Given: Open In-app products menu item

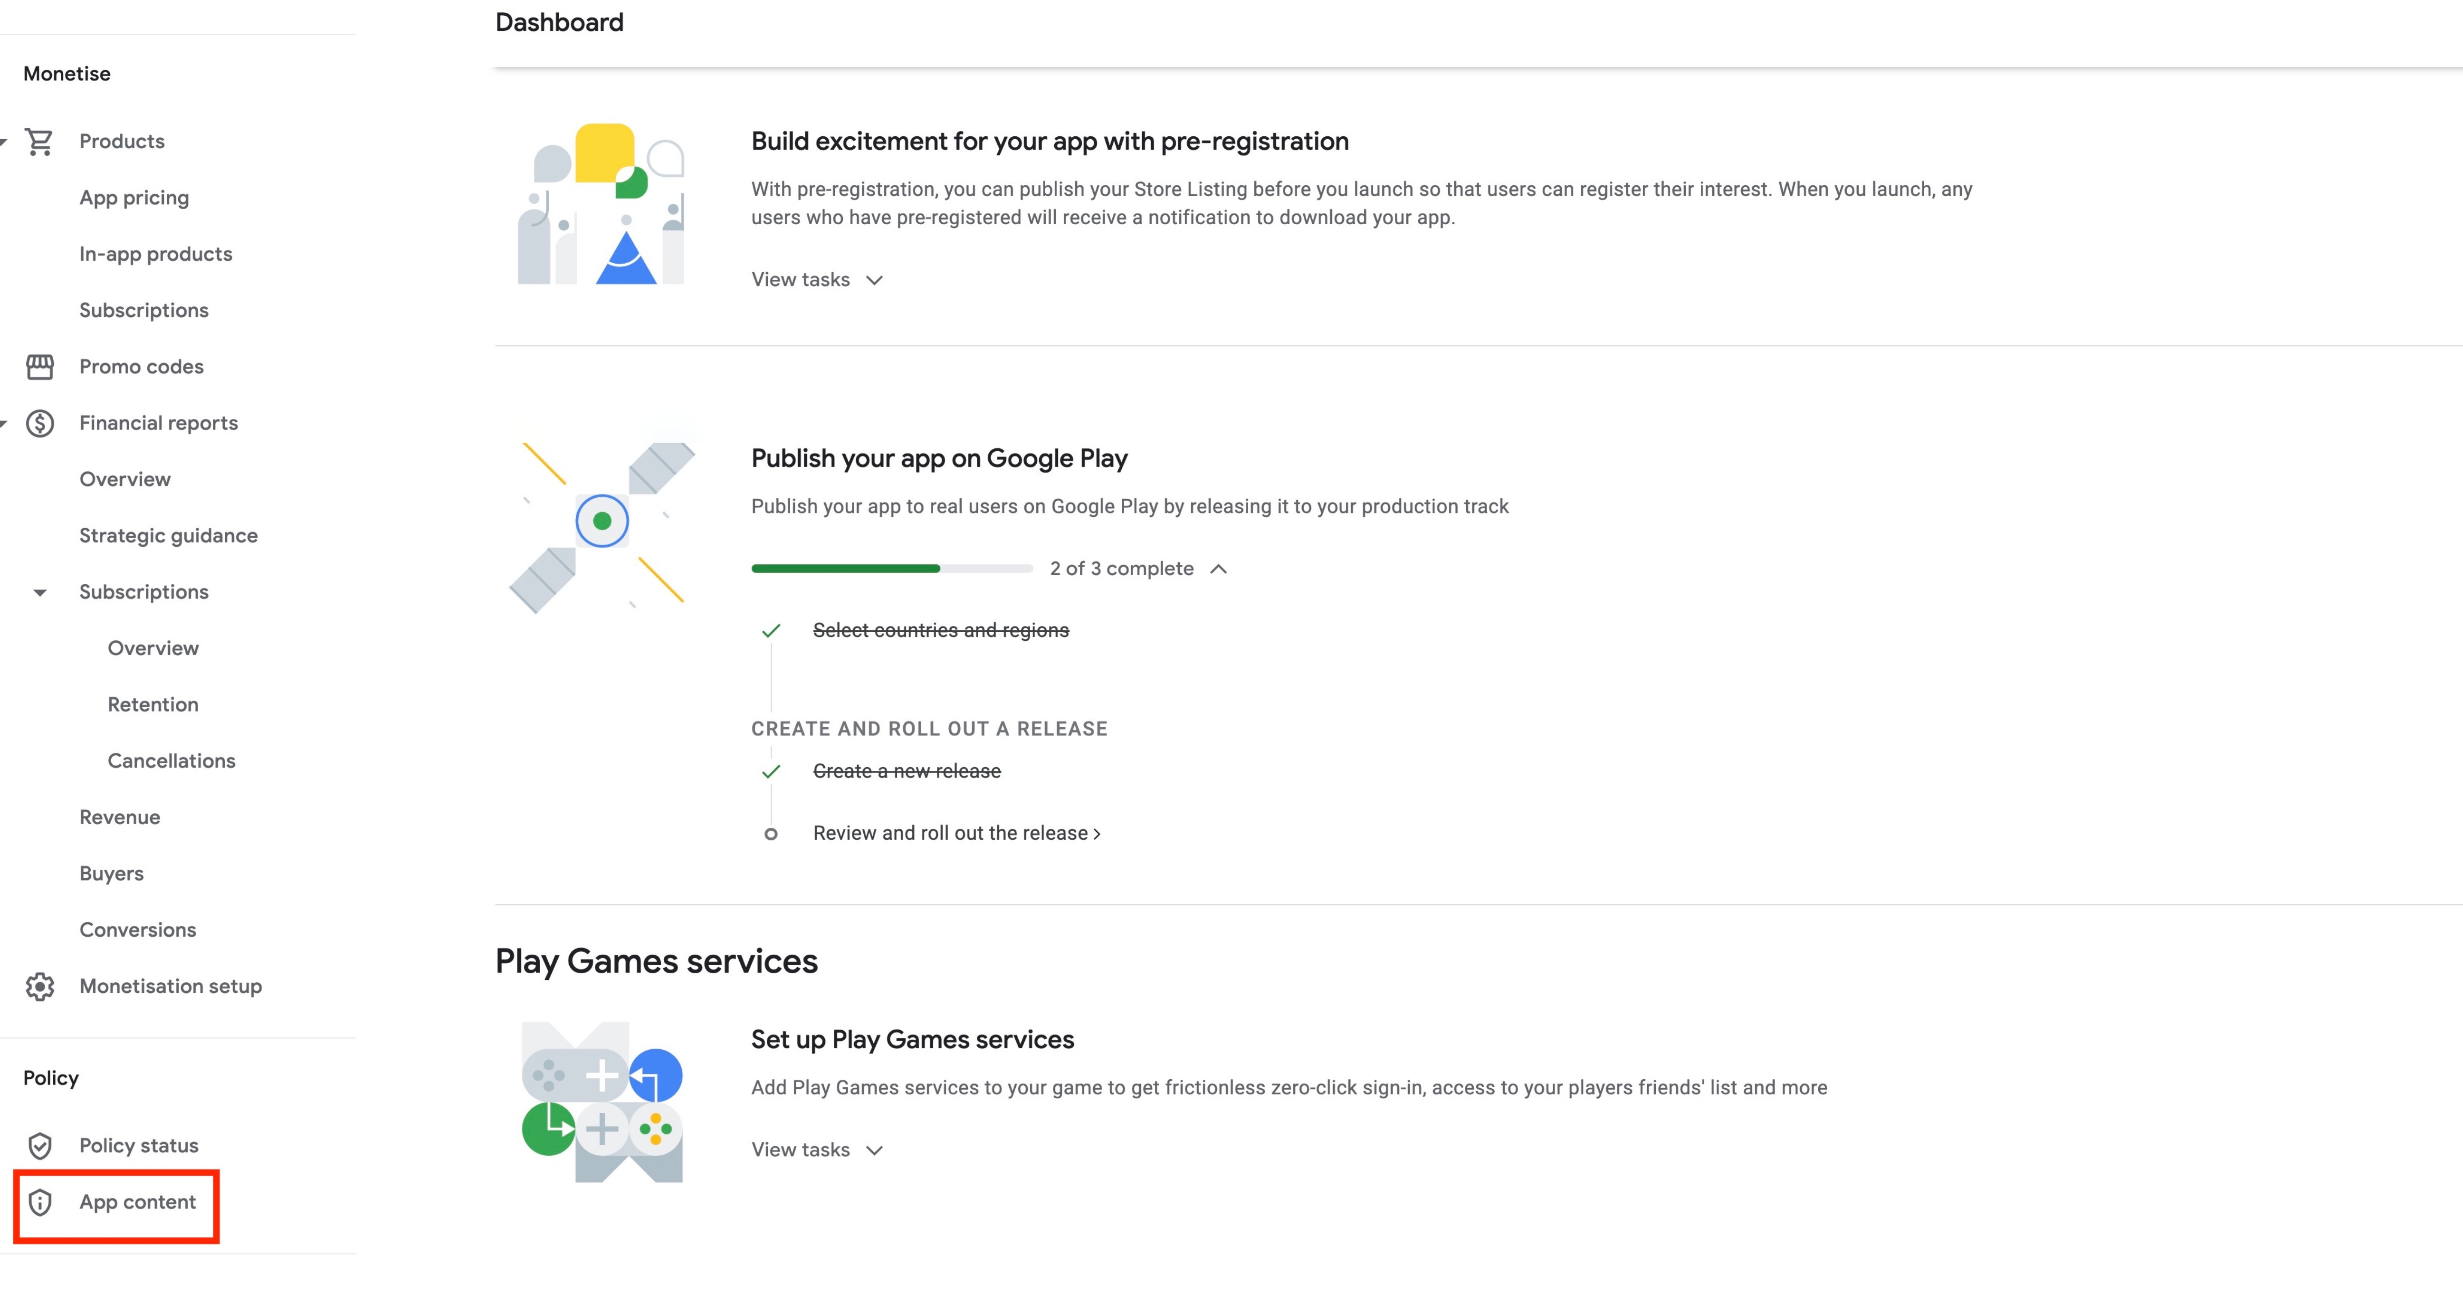Looking at the screenshot, I should 156,254.
